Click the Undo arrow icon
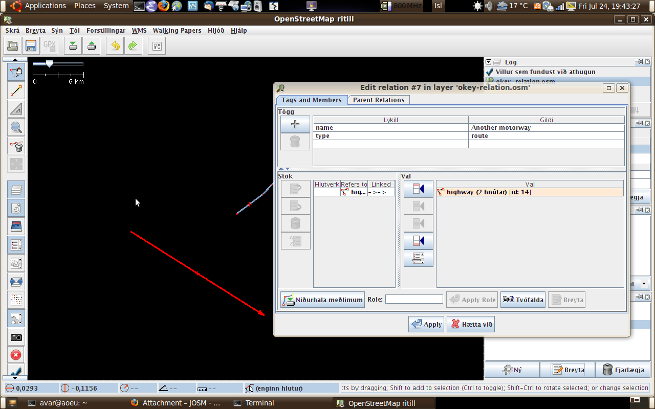 115,46
